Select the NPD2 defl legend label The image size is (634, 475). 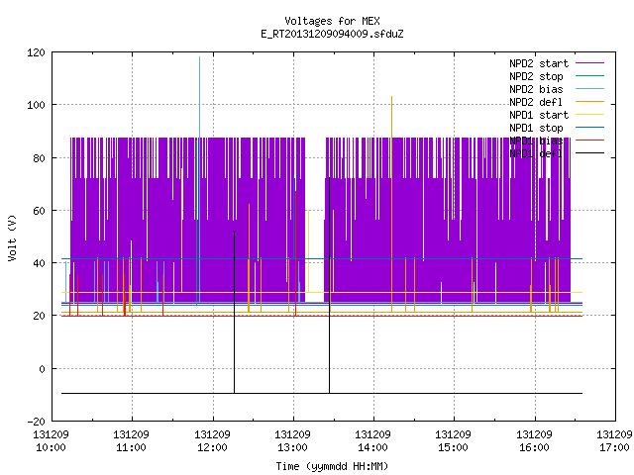coord(536,102)
